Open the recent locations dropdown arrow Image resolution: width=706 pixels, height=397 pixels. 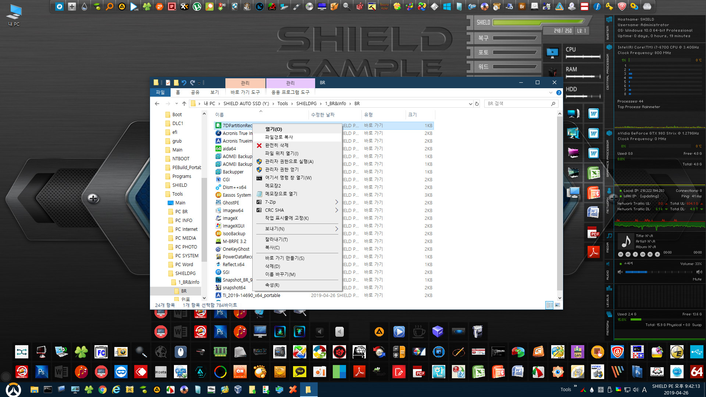click(x=176, y=104)
